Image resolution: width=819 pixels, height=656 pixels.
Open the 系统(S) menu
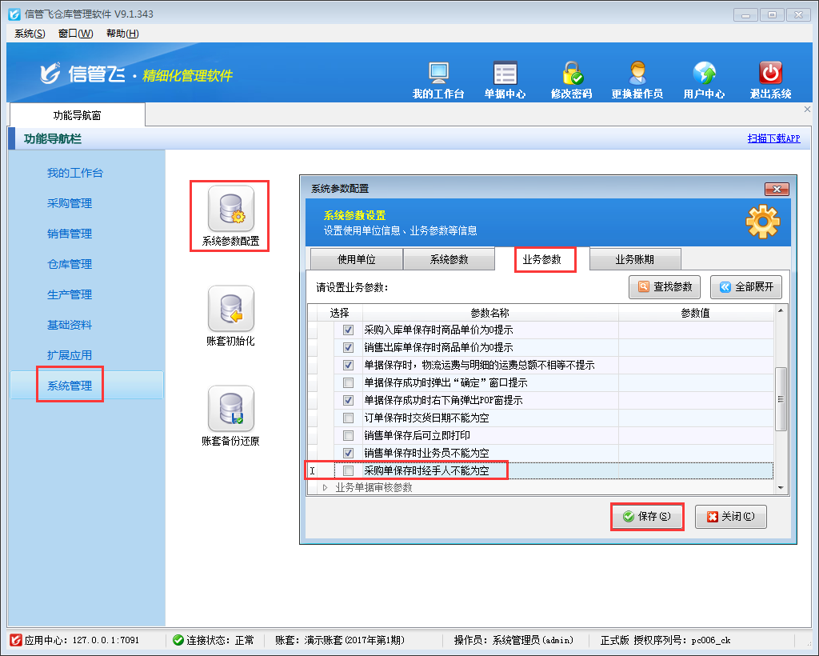coord(30,33)
